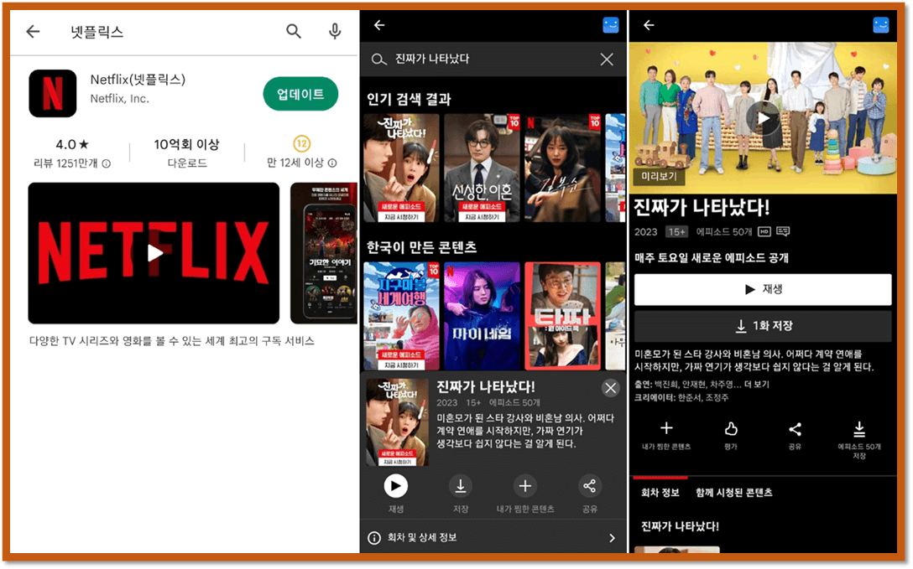Select the 타짜 poster
Viewport: 913px width, 569px height.
(562, 316)
